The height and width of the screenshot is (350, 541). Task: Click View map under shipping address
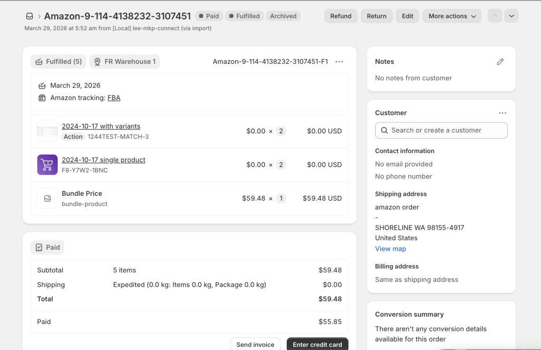(390, 249)
